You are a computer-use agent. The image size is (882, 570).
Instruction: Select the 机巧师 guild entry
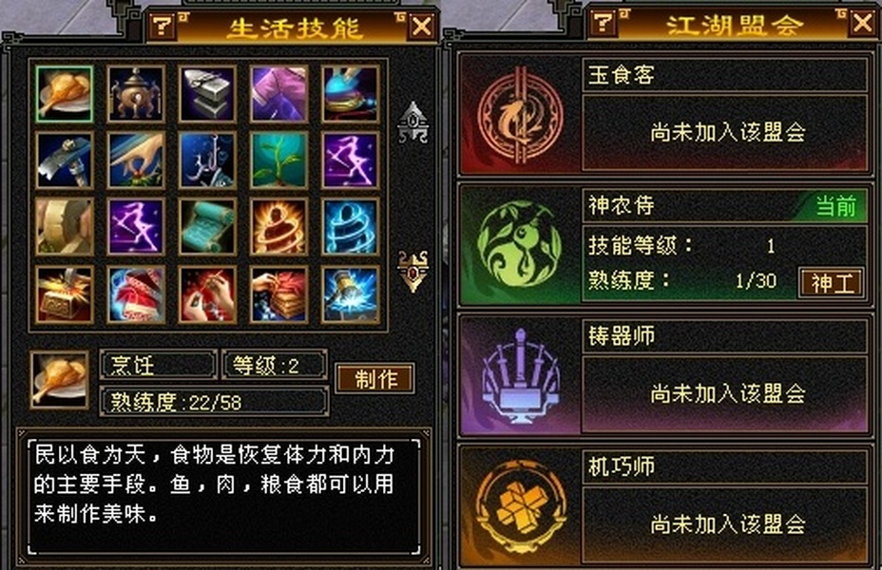tap(664, 505)
